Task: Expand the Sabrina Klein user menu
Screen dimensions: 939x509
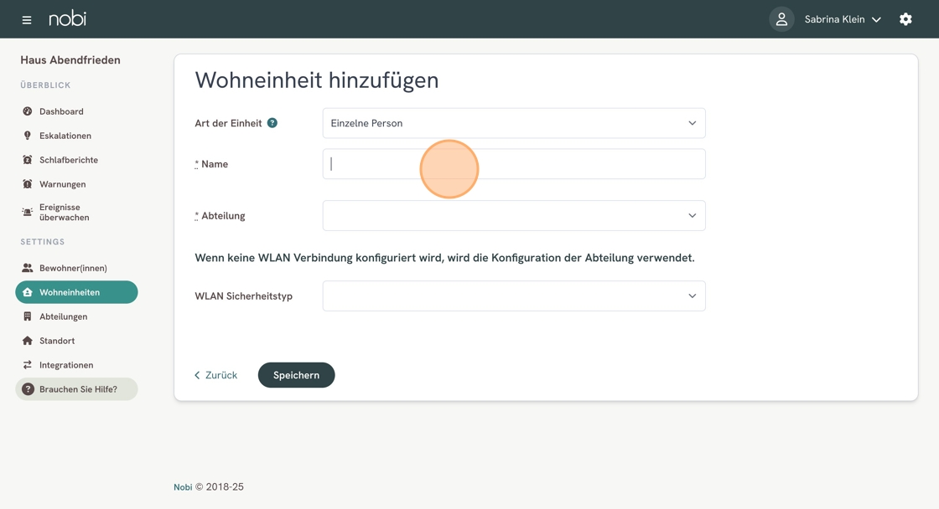Action: [x=843, y=19]
